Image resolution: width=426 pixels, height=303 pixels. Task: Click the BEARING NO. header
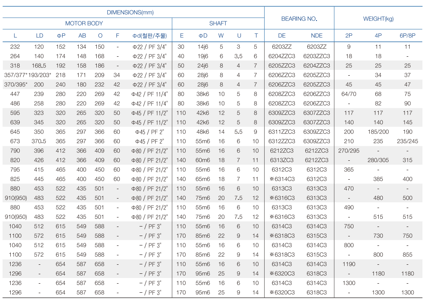299,19
